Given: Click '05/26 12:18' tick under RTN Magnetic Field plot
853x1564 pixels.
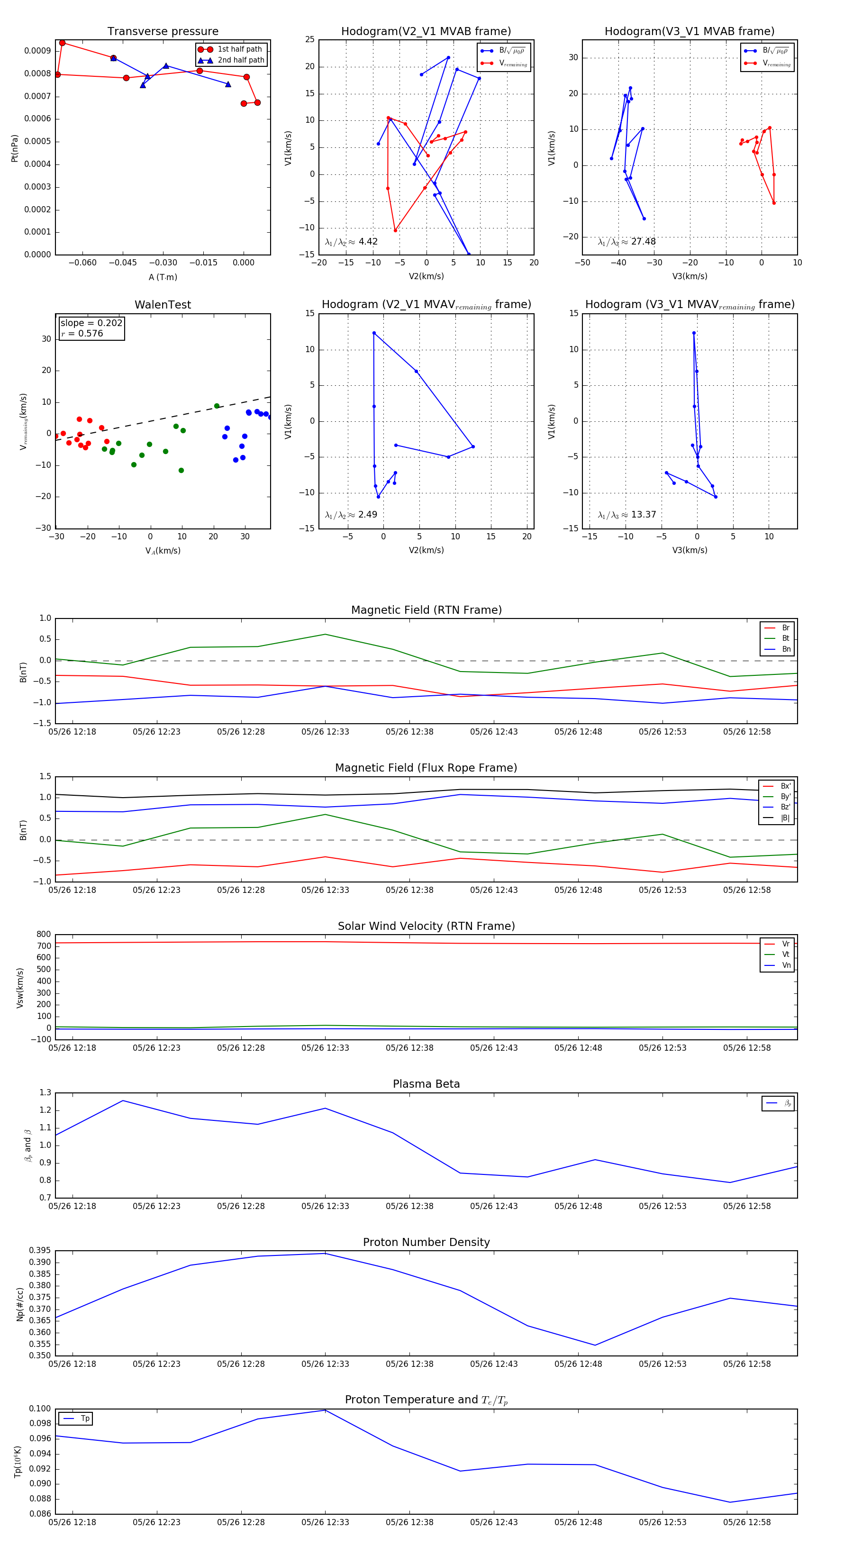Looking at the screenshot, I should (x=72, y=732).
